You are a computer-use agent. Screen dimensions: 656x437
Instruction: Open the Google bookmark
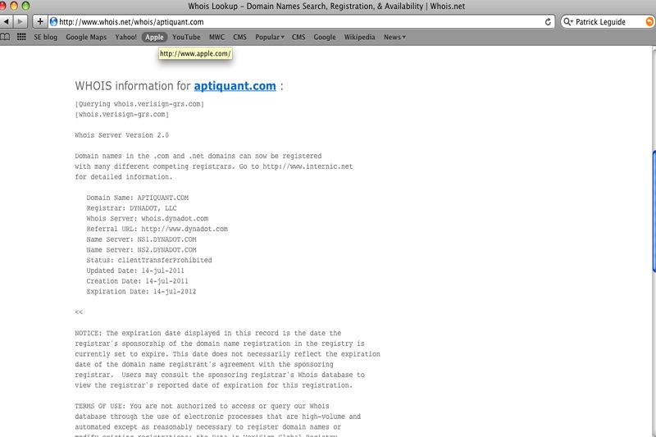click(x=325, y=37)
